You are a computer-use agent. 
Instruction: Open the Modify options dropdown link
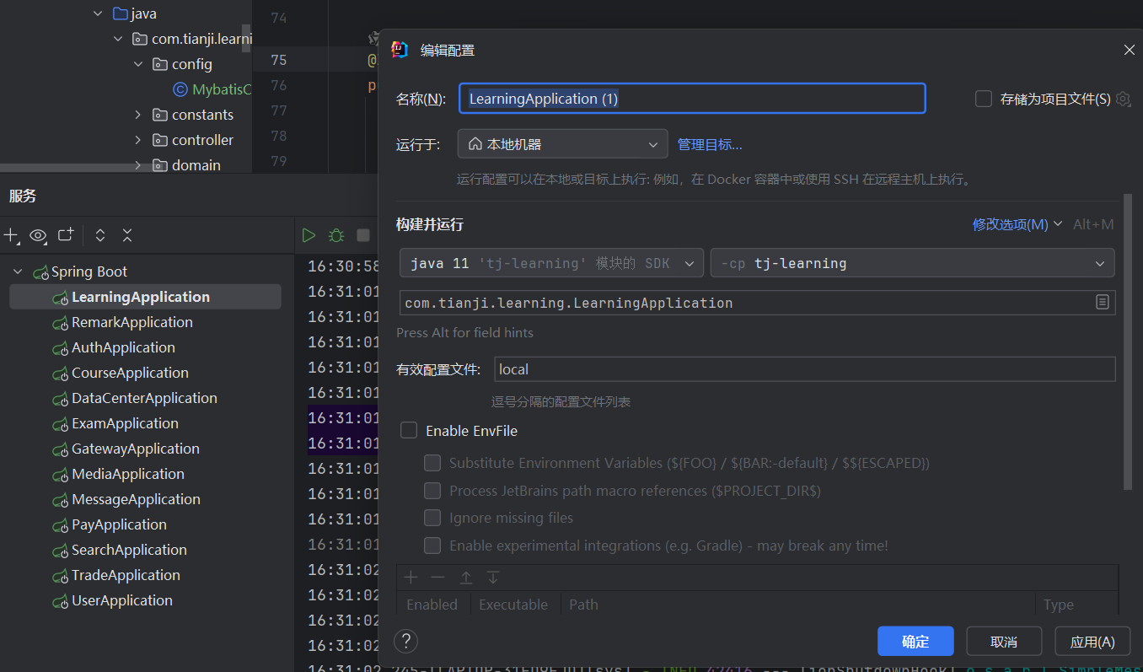coord(1017,224)
